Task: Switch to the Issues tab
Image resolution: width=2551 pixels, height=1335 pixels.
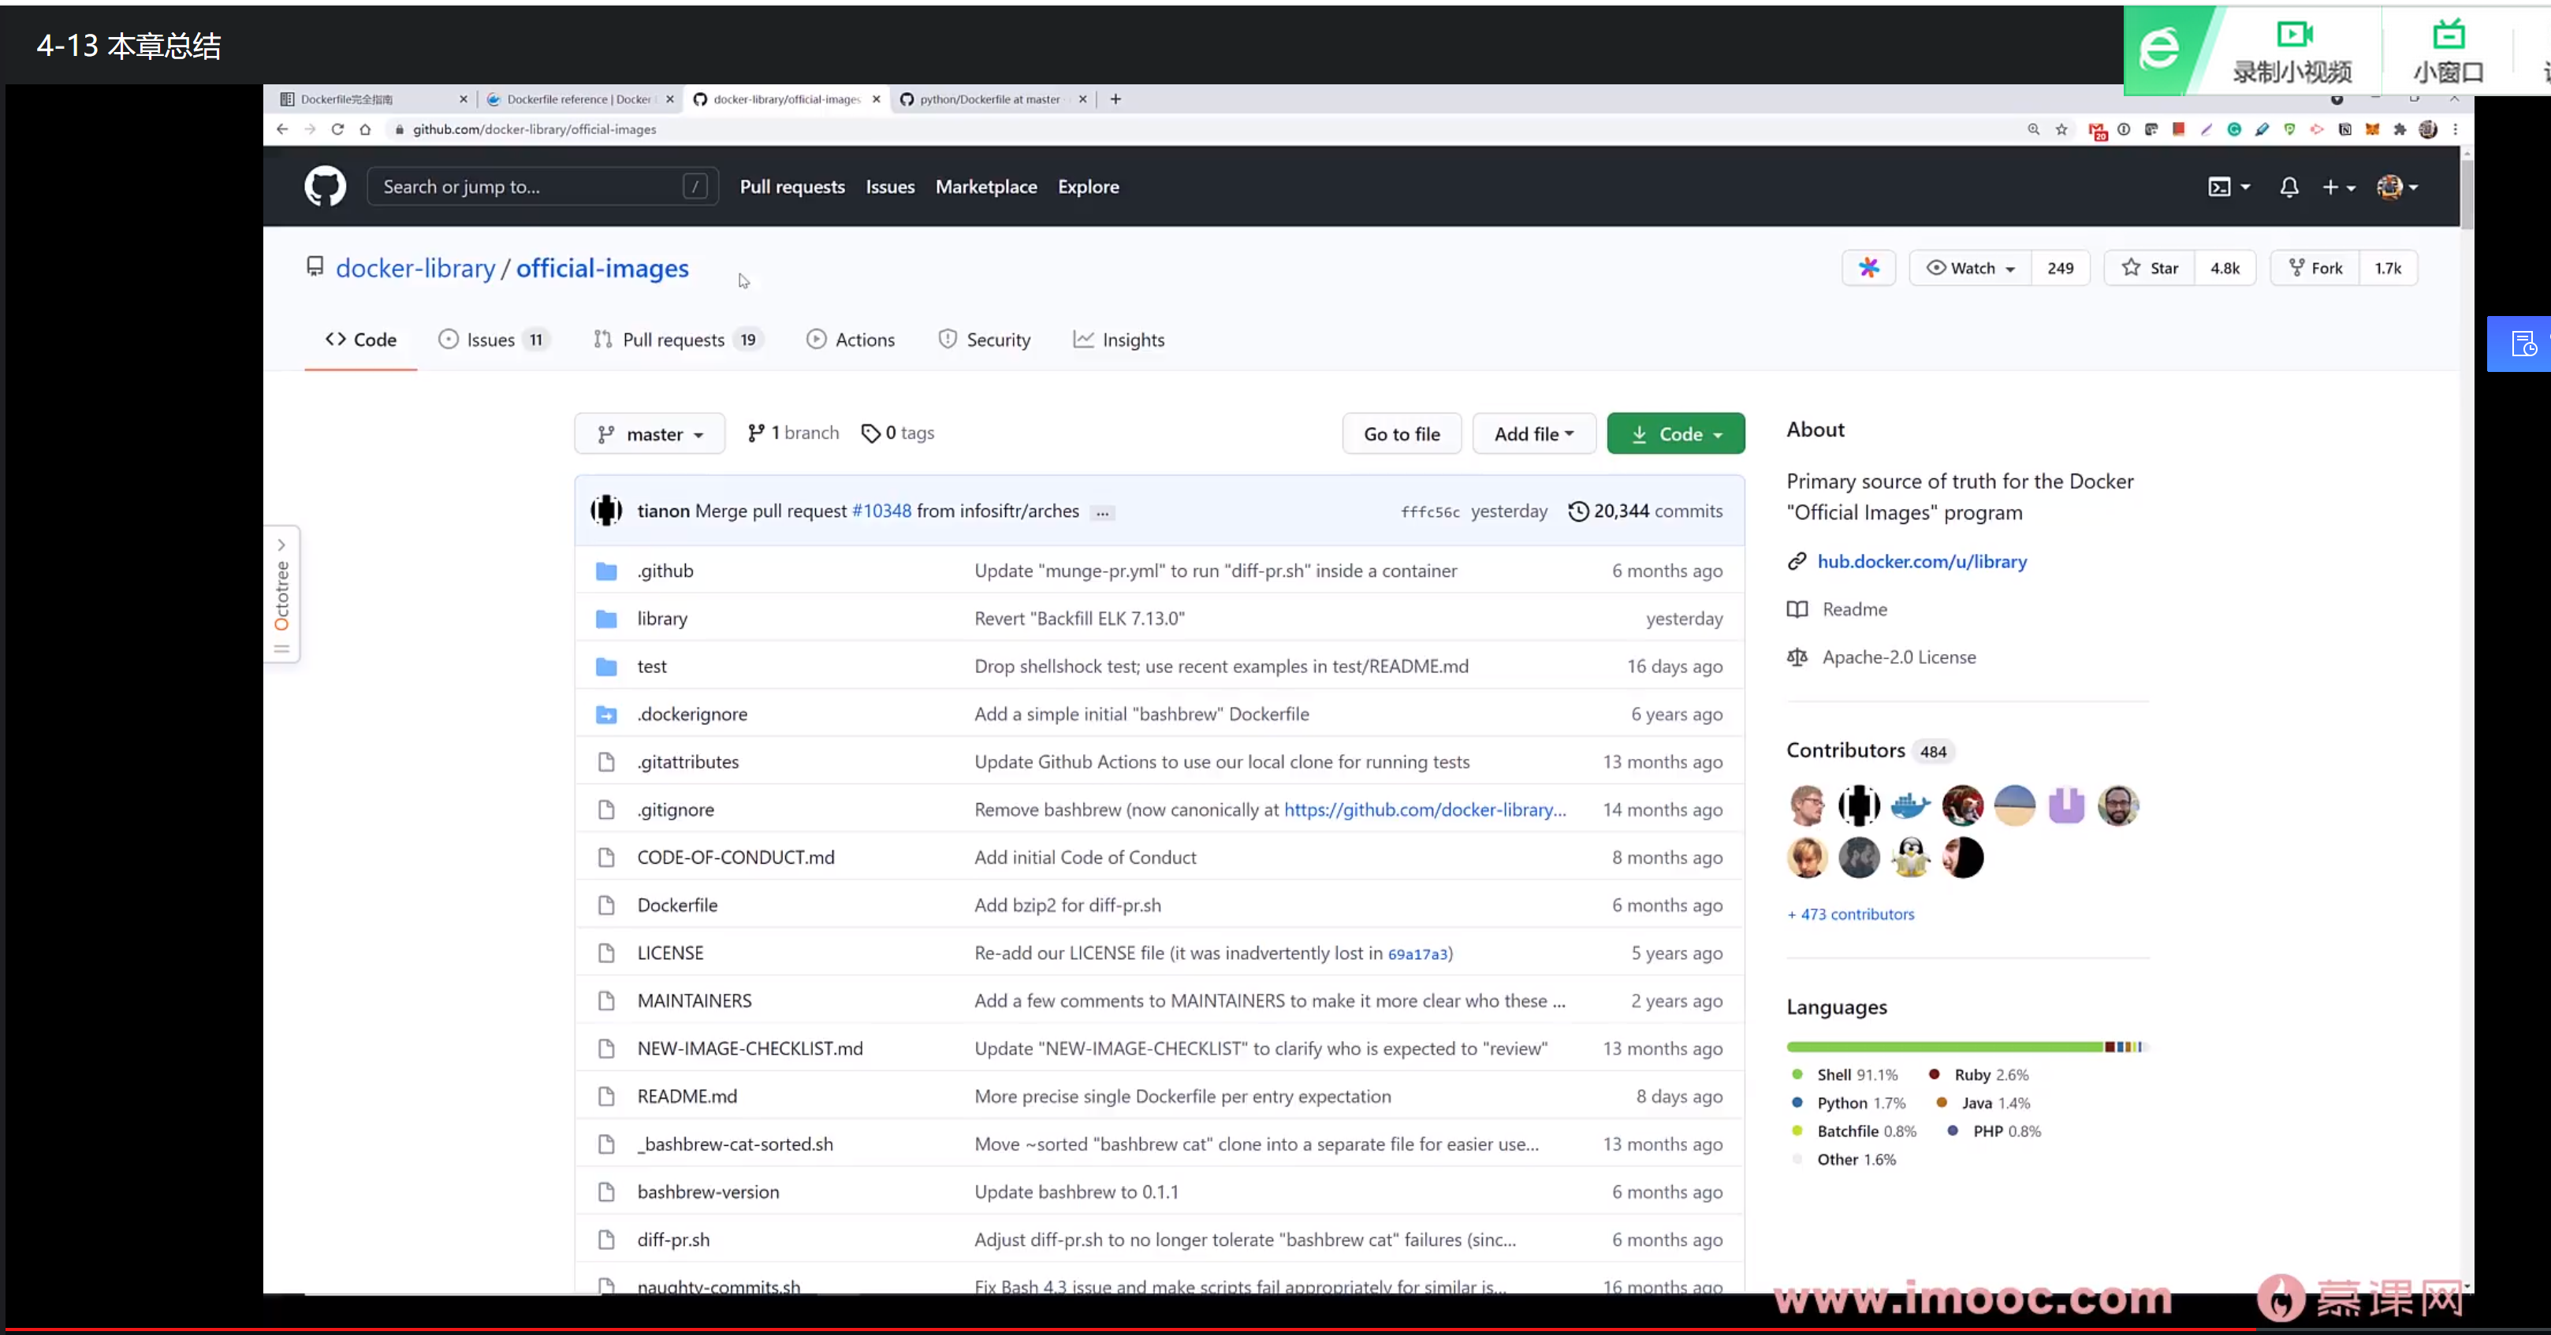Action: pos(491,340)
